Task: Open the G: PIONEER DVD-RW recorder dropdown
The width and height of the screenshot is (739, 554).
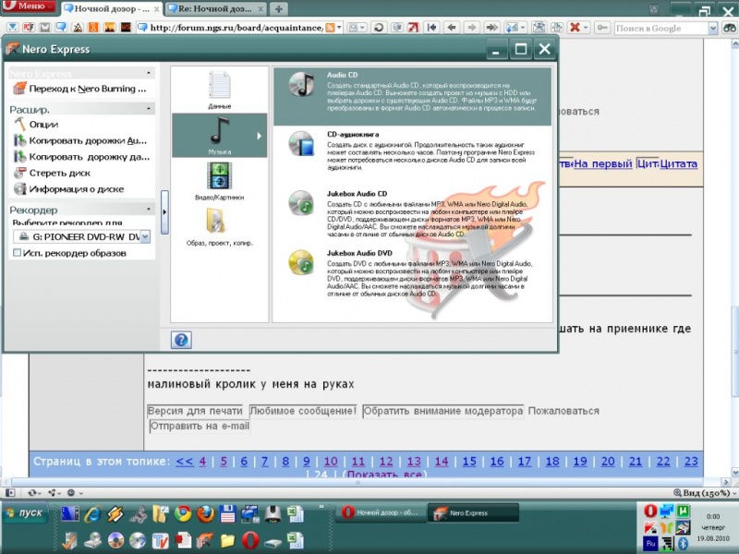Action: coord(144,236)
